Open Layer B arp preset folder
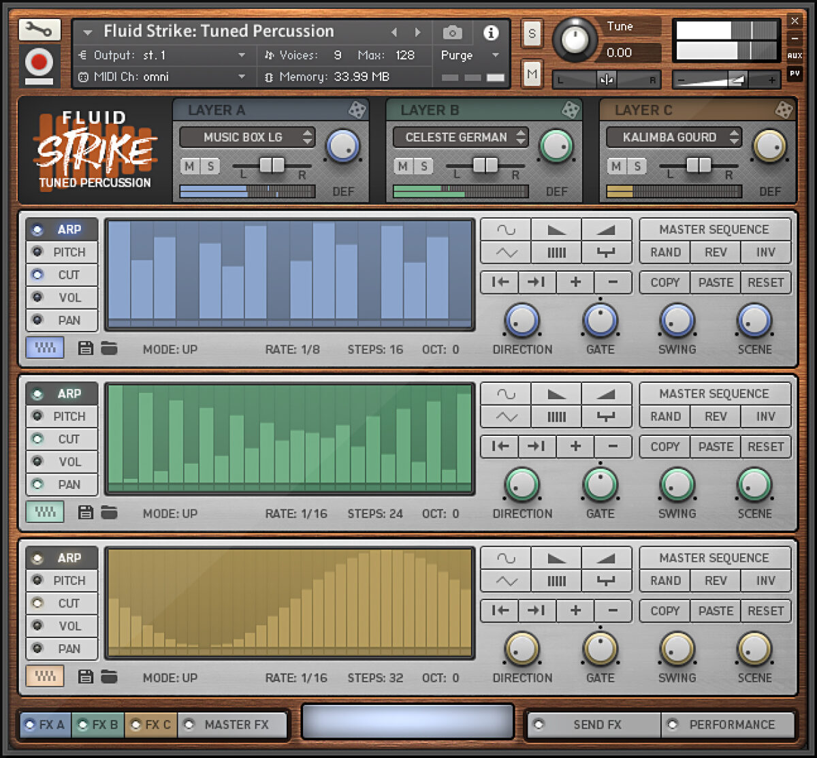The image size is (817, 758). click(x=109, y=512)
